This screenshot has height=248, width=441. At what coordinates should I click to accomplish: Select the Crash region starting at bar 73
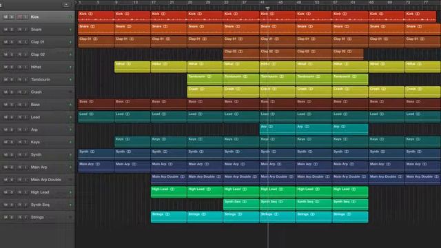pyautogui.click(x=422, y=92)
